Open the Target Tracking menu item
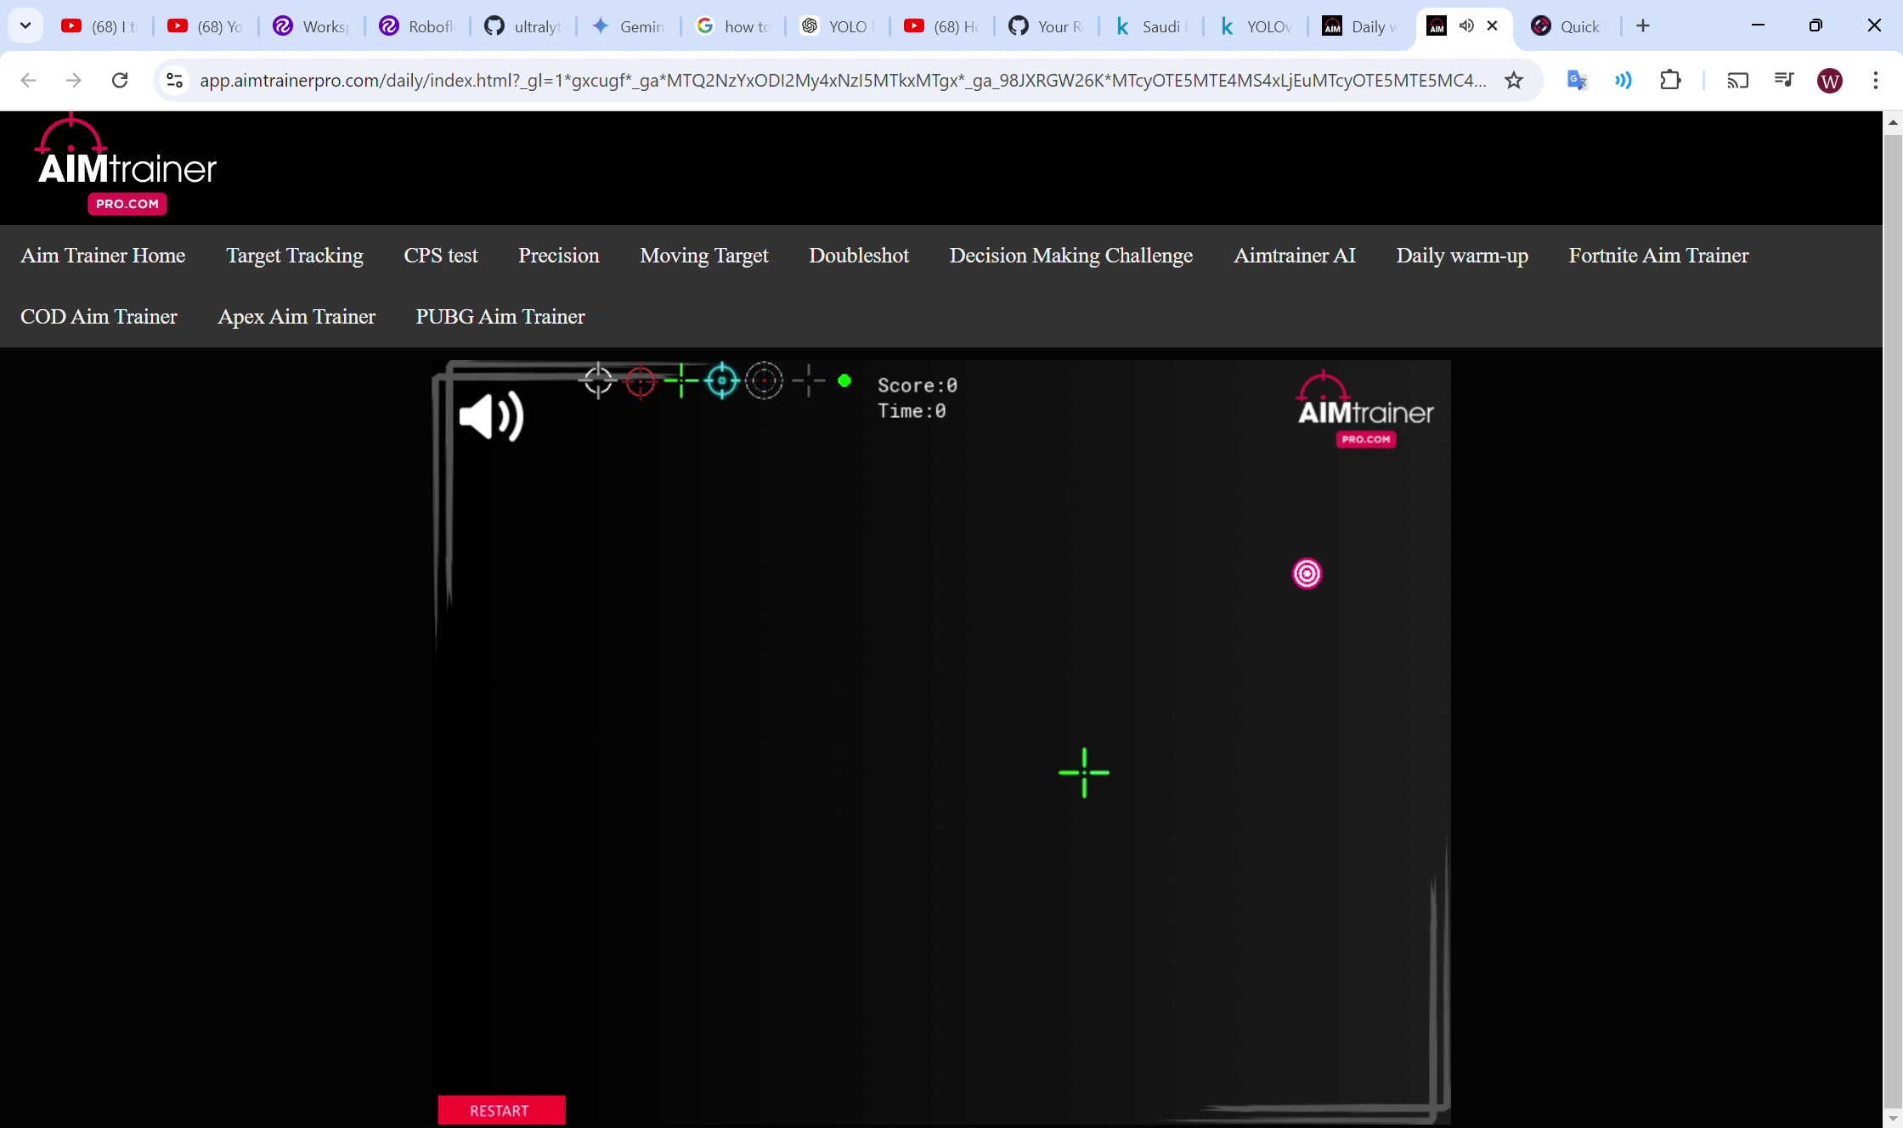Image resolution: width=1903 pixels, height=1128 pixels. click(294, 256)
